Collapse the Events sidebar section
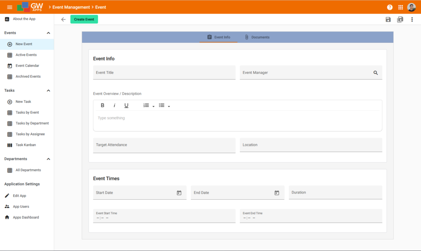Image resolution: width=421 pixels, height=251 pixels. pos(49,33)
